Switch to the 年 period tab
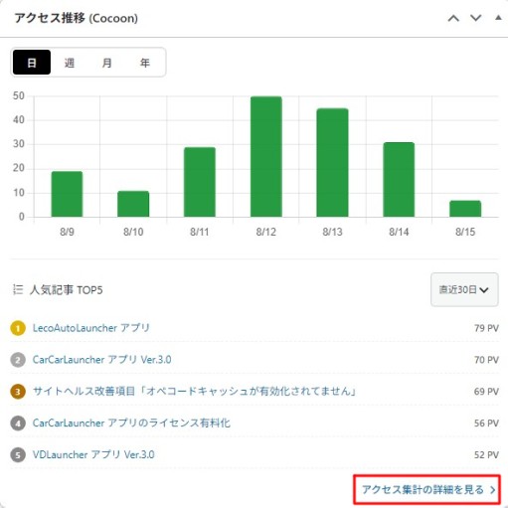The width and height of the screenshot is (508, 508). (x=144, y=63)
